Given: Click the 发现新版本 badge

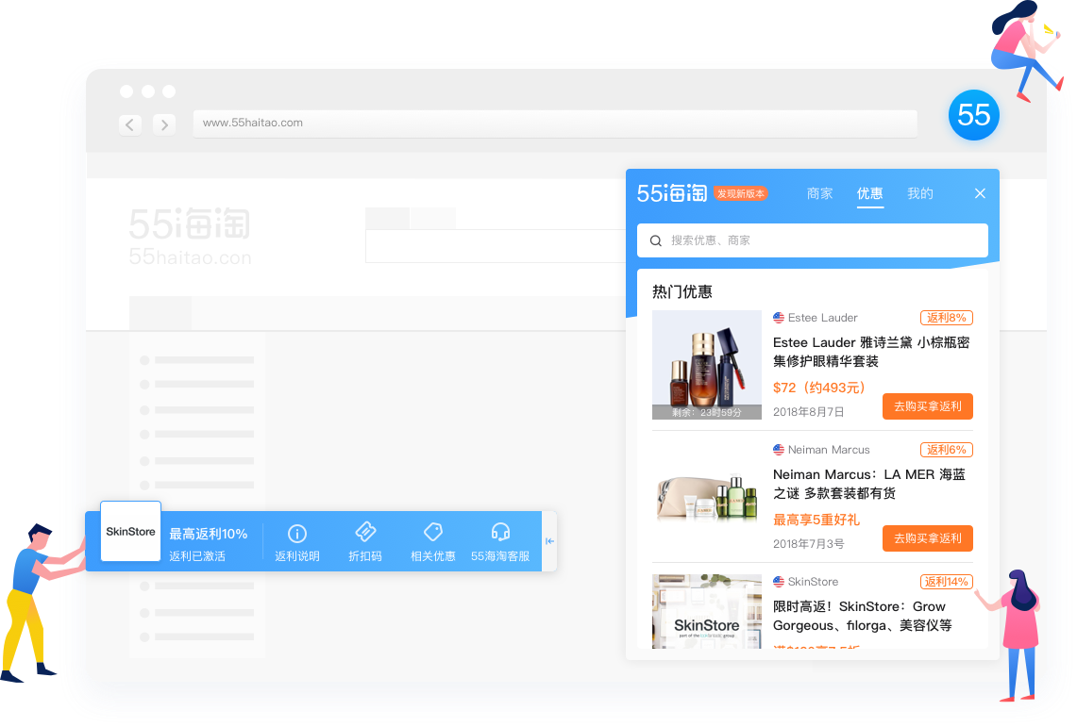Looking at the screenshot, I should 741,193.
